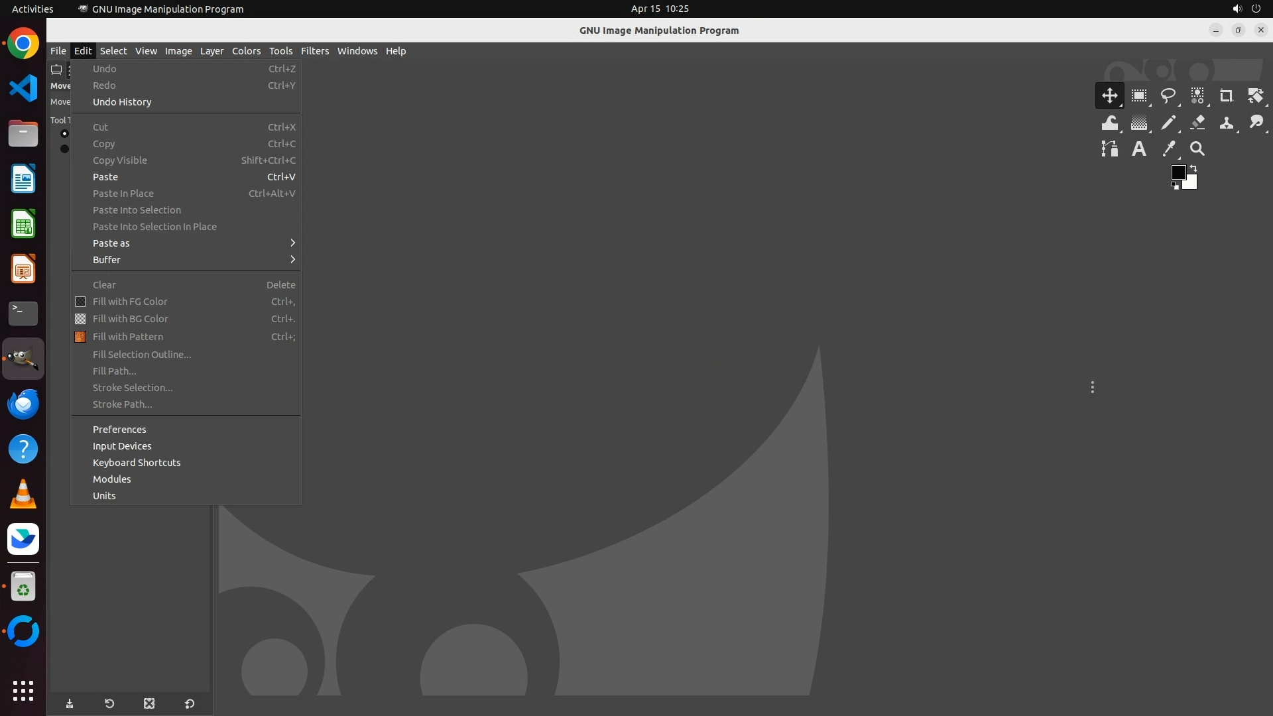Select the Rectangle Select tool
The height and width of the screenshot is (716, 1273).
[x=1139, y=96]
